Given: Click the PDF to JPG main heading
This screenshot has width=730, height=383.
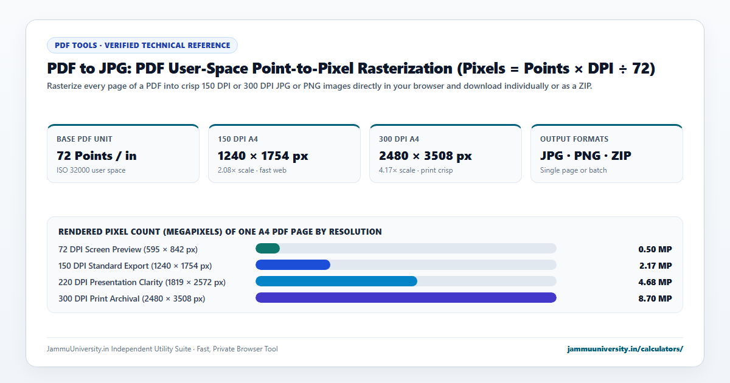Looking at the screenshot, I should pyautogui.click(x=351, y=69).
